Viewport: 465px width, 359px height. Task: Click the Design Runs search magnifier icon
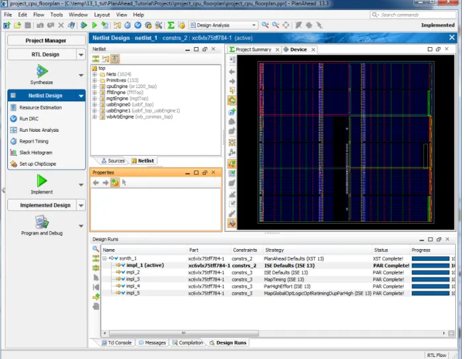point(95,249)
